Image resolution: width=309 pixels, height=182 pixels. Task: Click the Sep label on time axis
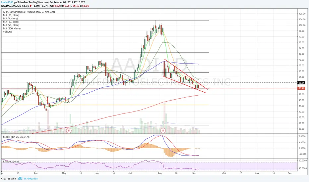(194, 173)
